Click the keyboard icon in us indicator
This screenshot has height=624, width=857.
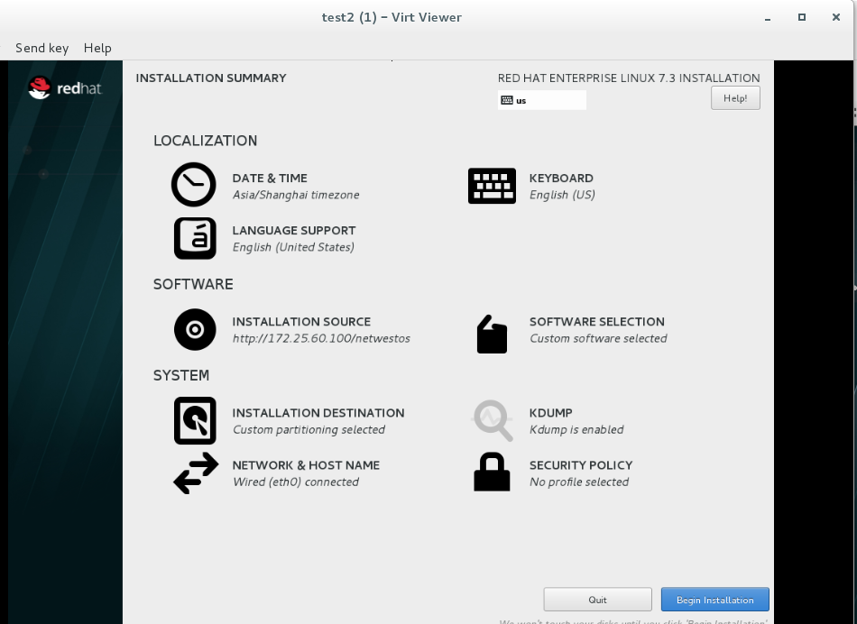pyautogui.click(x=507, y=100)
